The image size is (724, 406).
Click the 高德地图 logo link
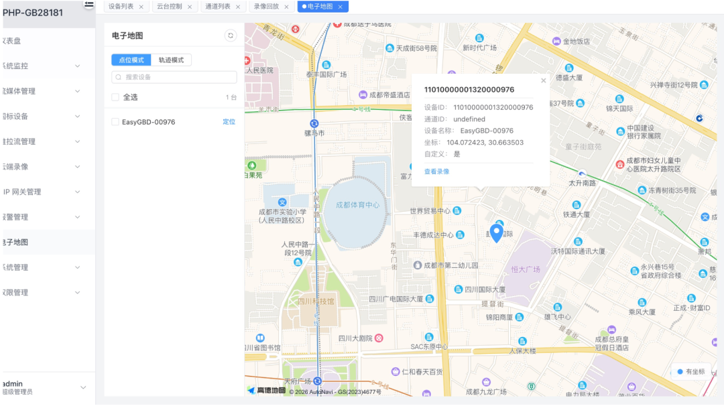[x=266, y=391]
